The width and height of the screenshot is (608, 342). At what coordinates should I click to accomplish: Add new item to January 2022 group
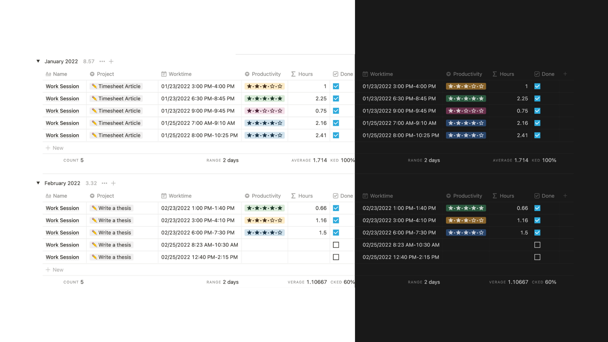pos(111,61)
